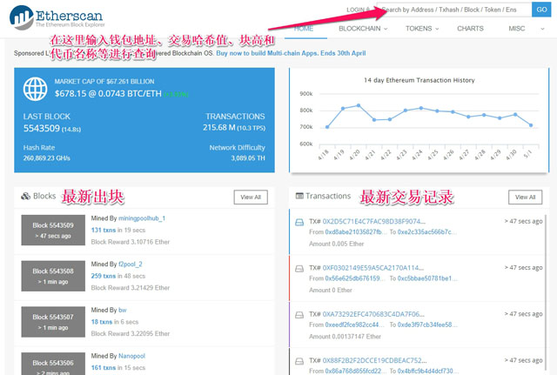Open From address 0x86a768d855fcd22
This screenshot has height=375, width=557.
[356, 371]
